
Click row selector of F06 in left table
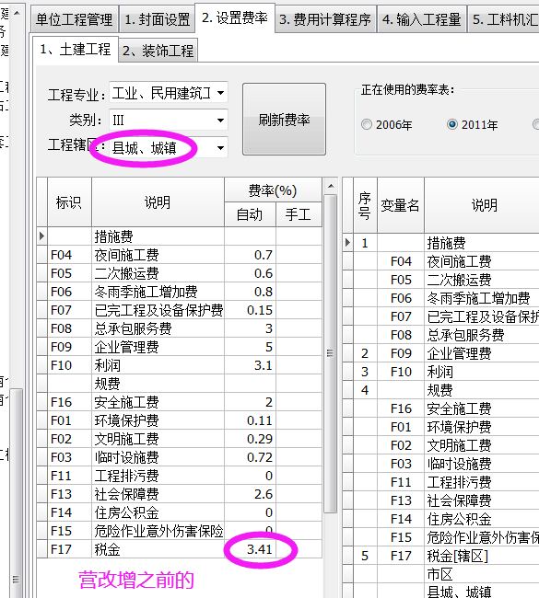(x=42, y=292)
